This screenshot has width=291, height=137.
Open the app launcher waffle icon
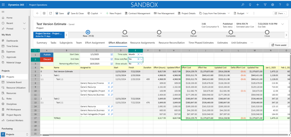(3, 5)
